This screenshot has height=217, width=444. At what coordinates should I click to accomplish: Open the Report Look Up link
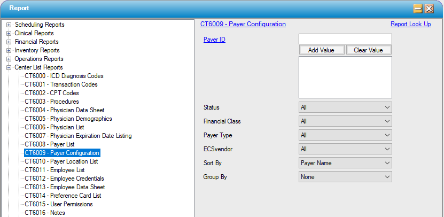tap(410, 24)
